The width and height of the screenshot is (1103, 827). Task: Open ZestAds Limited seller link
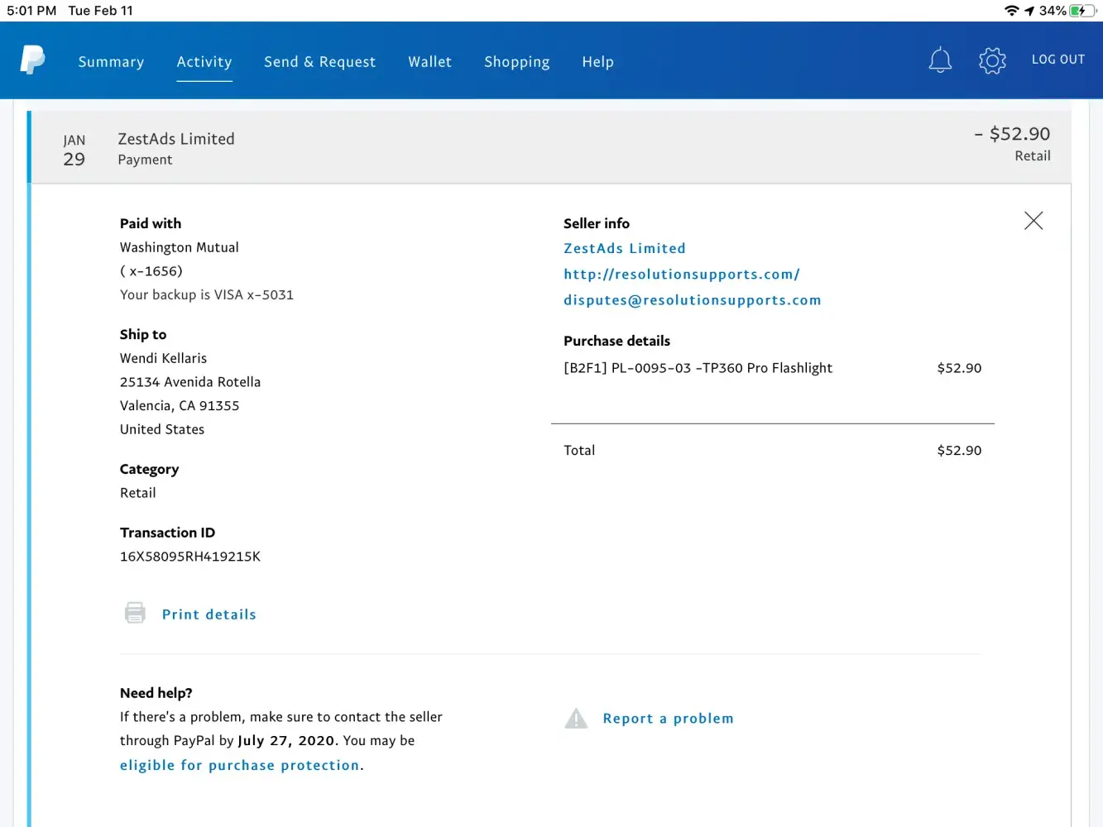coord(624,248)
